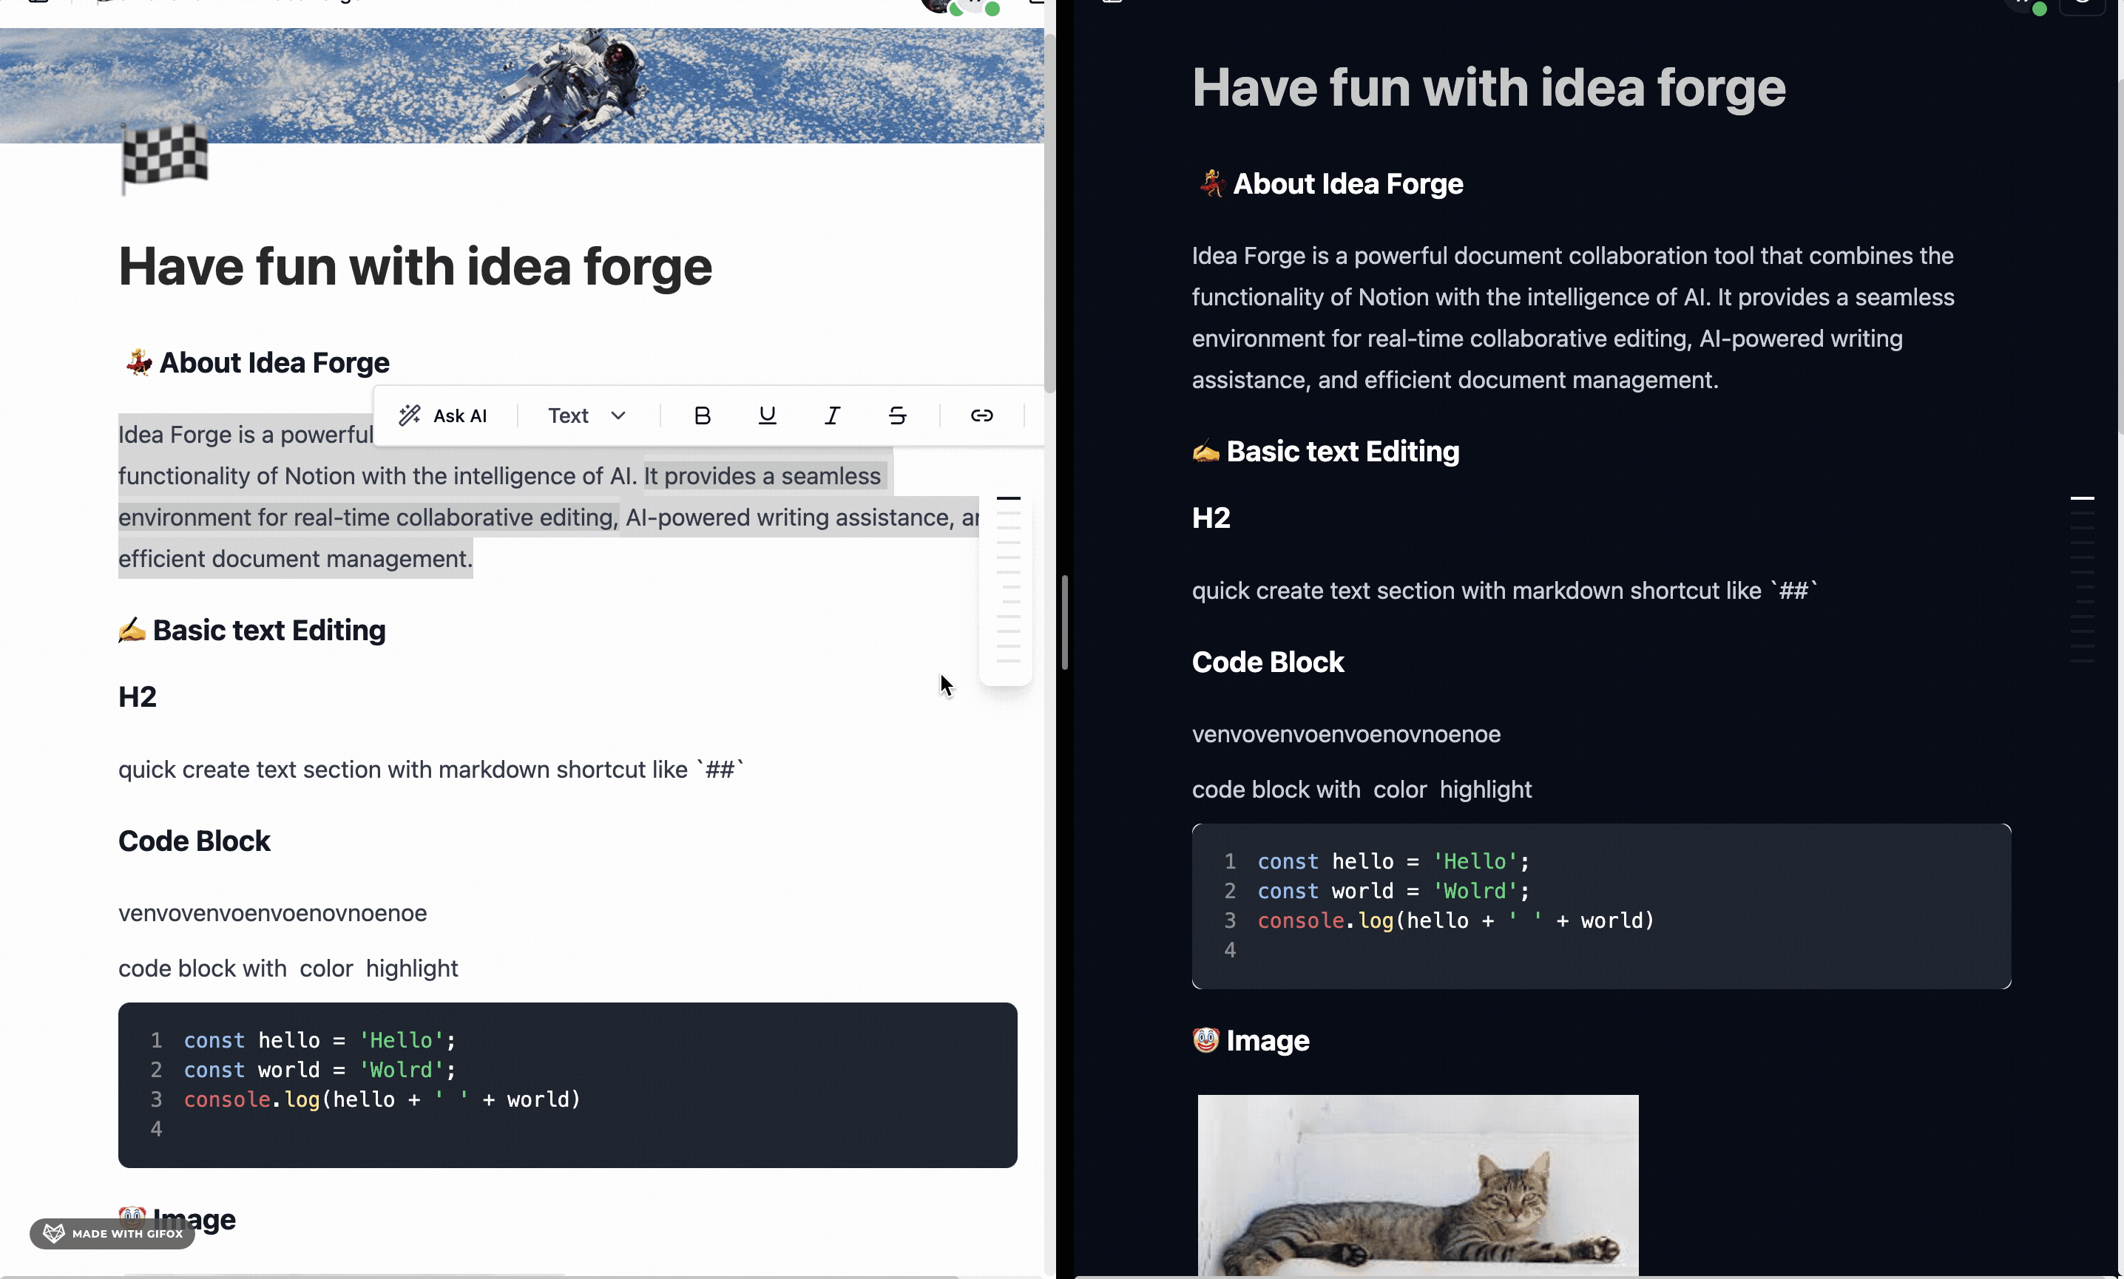Click the 'Code Block' heading in the light pane
The width and height of the screenshot is (2124, 1279).
[x=194, y=841]
